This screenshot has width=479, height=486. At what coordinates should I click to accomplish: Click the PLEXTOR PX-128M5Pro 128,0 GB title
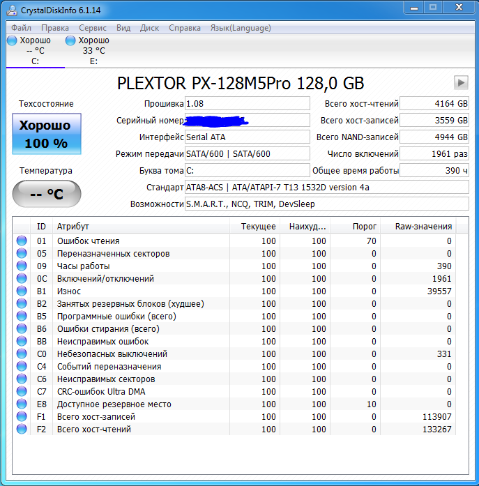pyautogui.click(x=241, y=83)
